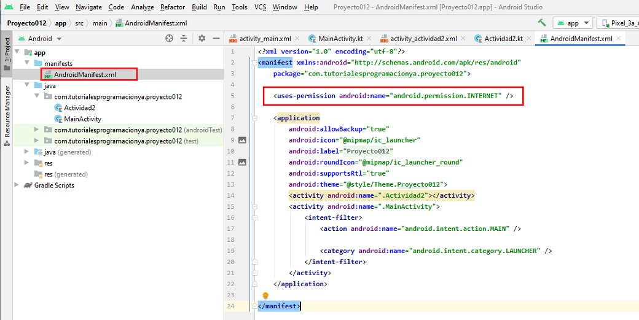Expand Gradle Scripts node
The width and height of the screenshot is (639, 320).
17,185
